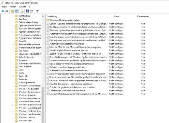Open the Ansicht menu
The width and height of the screenshot is (169, 123).
click(x=22, y=7)
